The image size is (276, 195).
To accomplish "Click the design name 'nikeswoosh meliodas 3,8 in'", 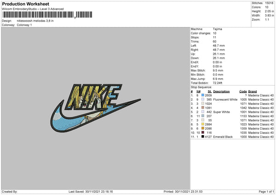I will [35, 21].
